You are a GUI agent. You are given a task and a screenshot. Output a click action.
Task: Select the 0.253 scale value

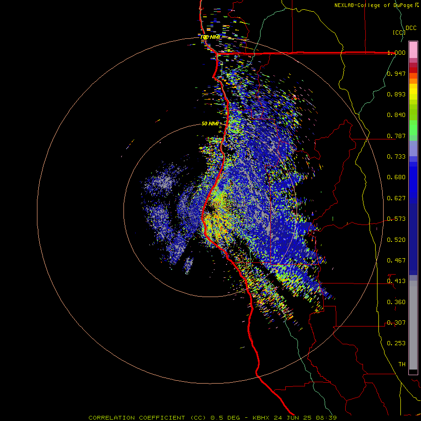[x=396, y=343]
